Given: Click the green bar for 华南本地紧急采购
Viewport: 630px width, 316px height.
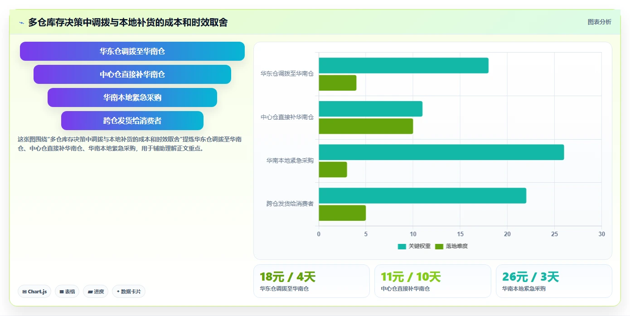Looking at the screenshot, I should [x=333, y=170].
